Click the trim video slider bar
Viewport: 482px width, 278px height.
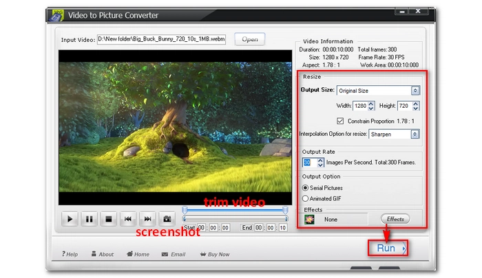[235, 210]
